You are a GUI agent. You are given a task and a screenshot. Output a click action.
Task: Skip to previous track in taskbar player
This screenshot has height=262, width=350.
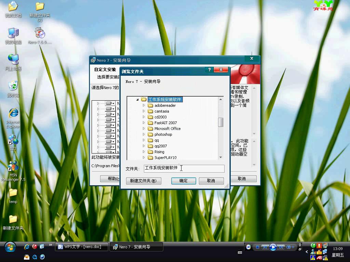click(x=265, y=247)
